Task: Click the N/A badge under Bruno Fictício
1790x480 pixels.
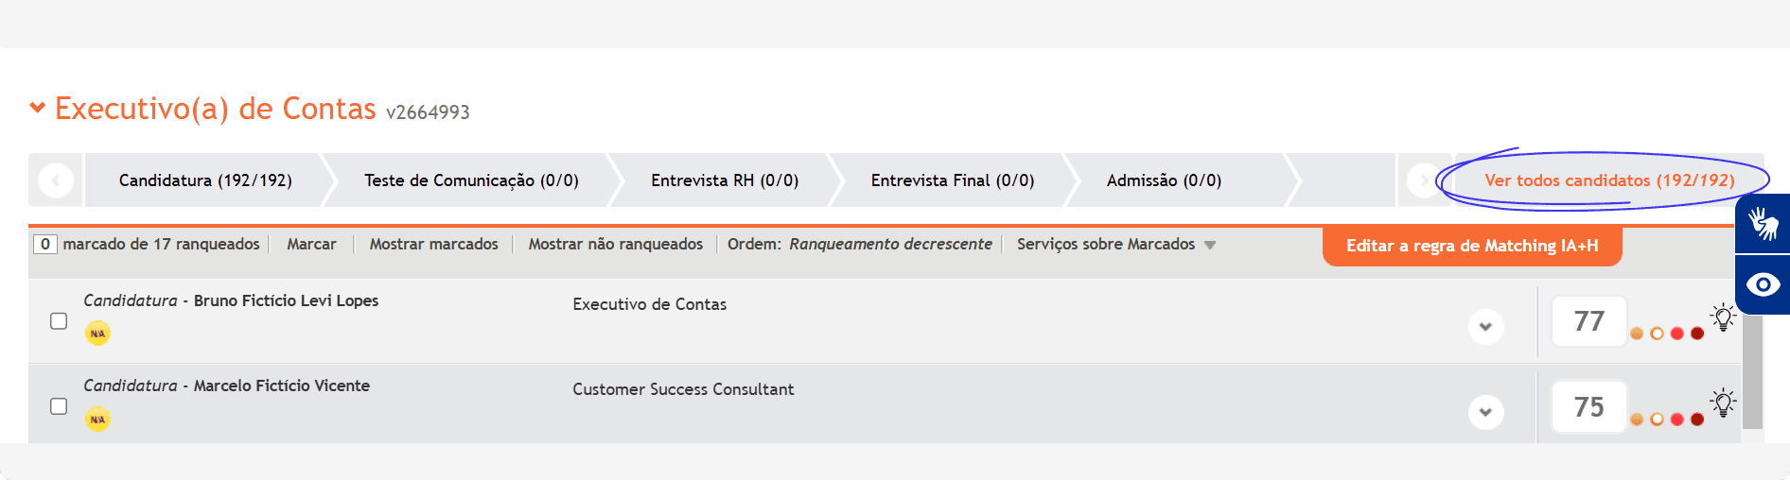Action: (97, 334)
